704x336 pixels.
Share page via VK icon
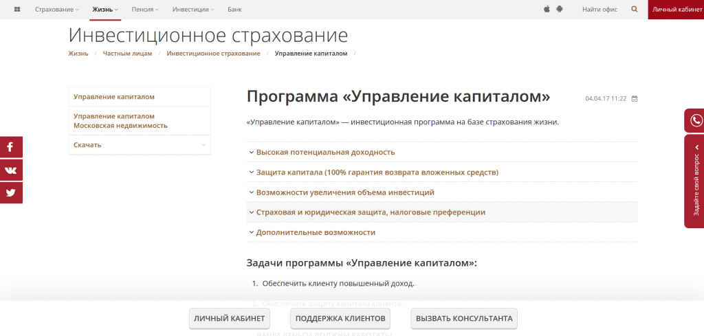(11, 170)
